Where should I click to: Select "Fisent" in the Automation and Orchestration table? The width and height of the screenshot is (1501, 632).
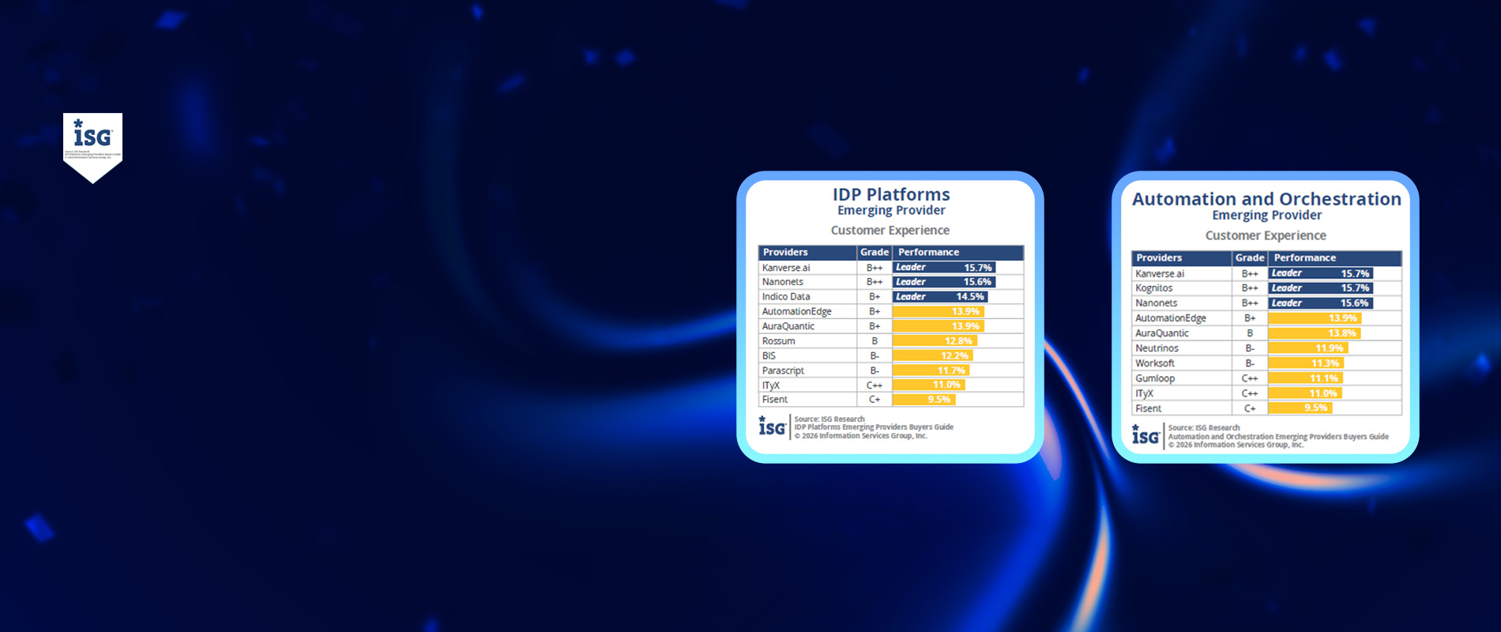tap(1148, 408)
